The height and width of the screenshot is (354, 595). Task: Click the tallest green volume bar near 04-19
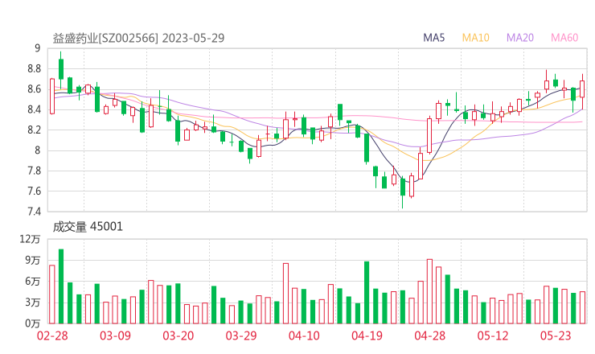[367, 293]
